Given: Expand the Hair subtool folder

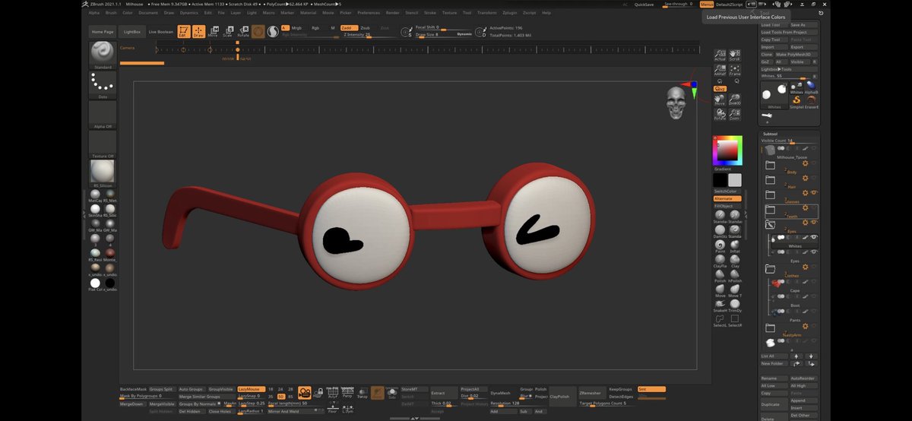Looking at the screenshot, I should 770,179.
